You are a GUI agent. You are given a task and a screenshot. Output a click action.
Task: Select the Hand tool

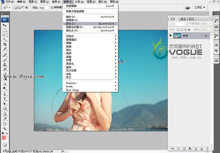[x=5, y=123]
